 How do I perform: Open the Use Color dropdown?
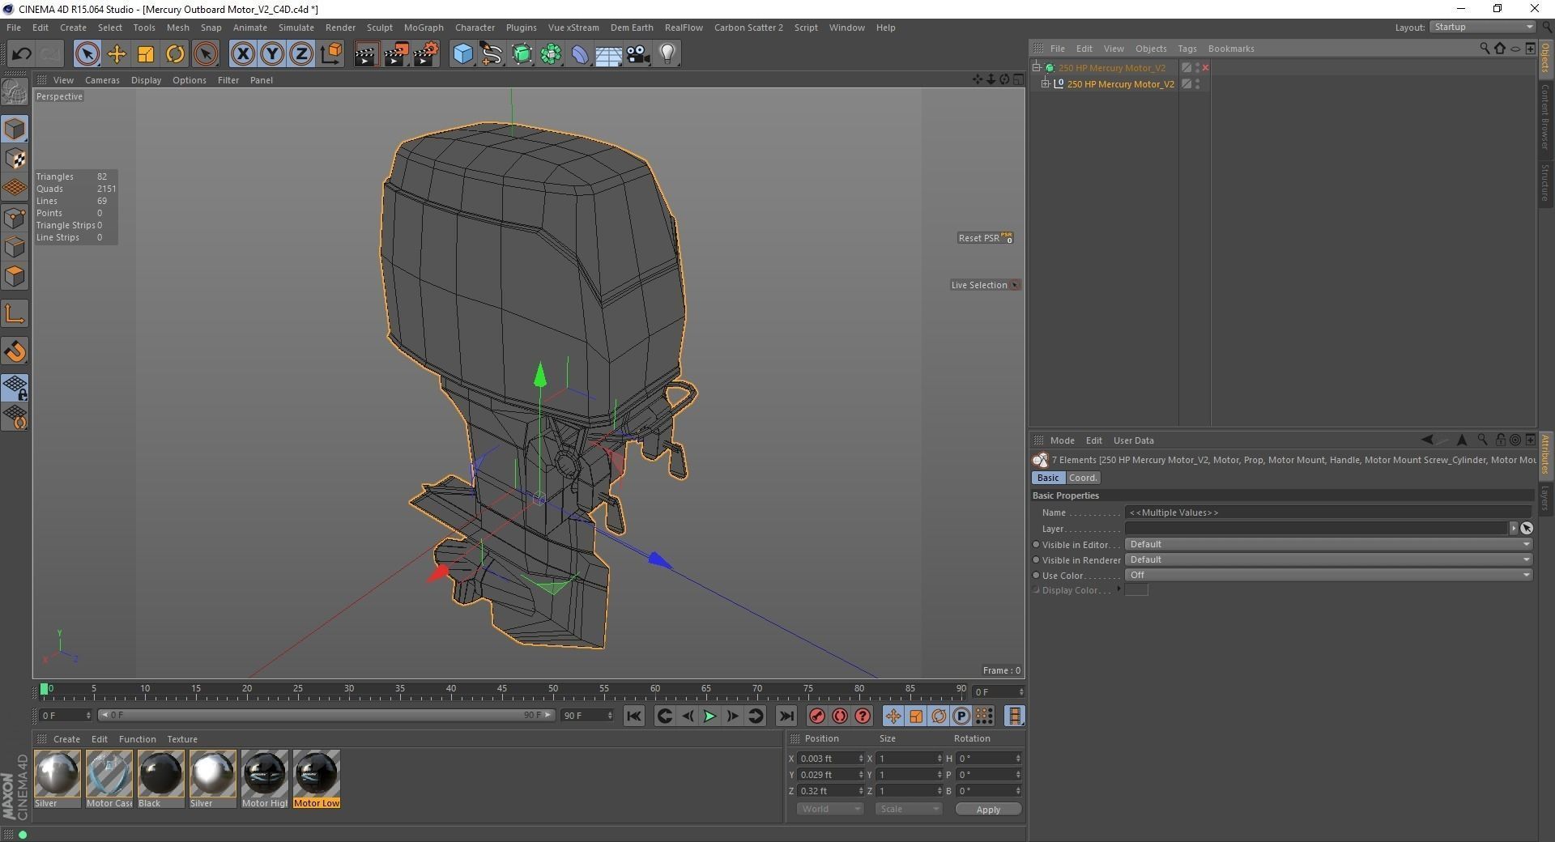(x=1328, y=575)
